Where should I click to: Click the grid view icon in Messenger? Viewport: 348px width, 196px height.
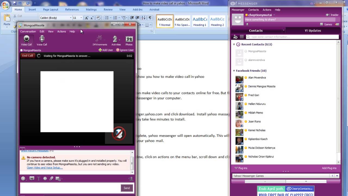pyautogui.click(x=242, y=37)
